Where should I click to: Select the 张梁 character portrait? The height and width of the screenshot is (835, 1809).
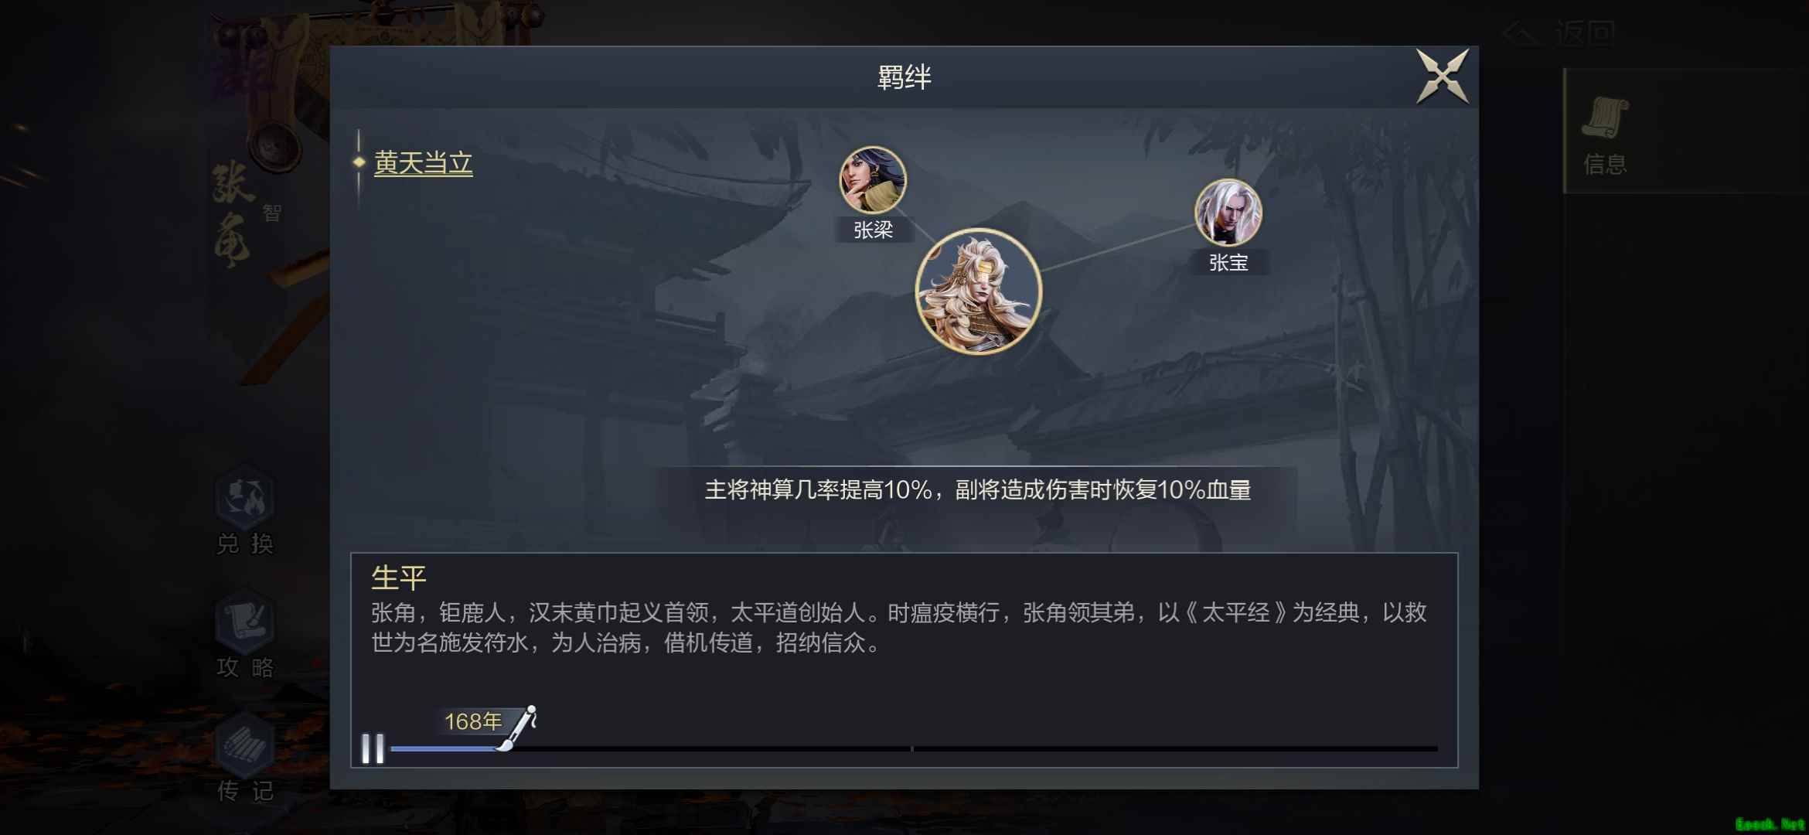point(873,179)
